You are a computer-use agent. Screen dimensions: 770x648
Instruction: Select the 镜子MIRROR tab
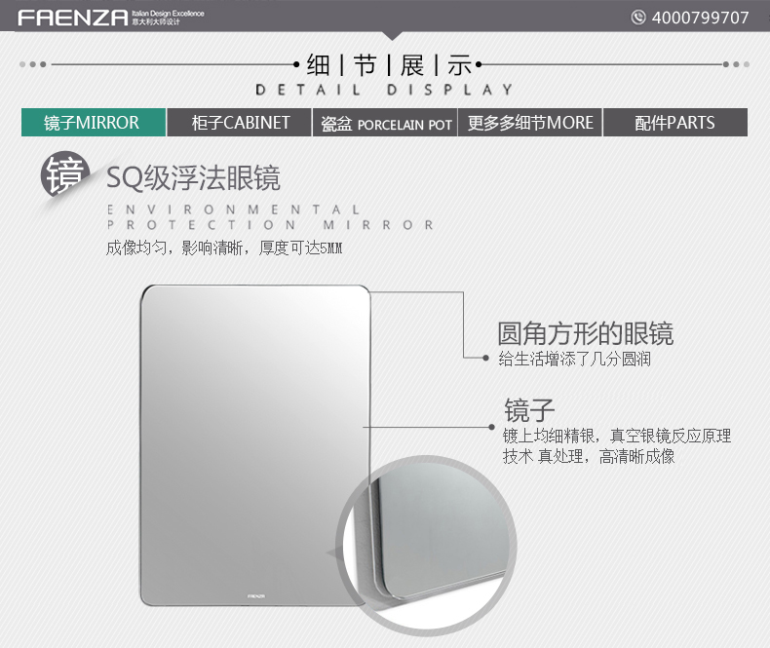(x=94, y=122)
